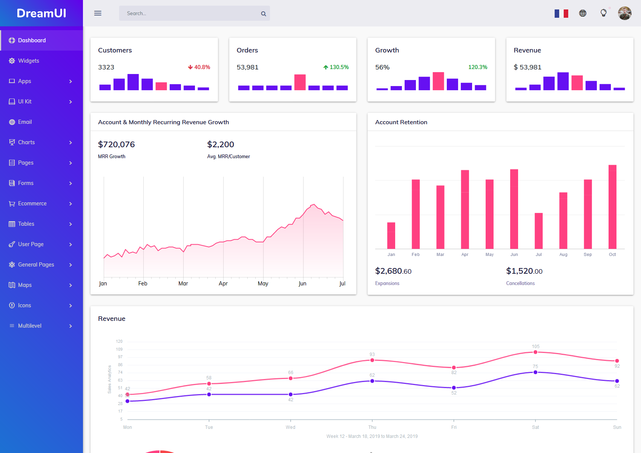Screen dimensions: 641x453
Task: Select Dashboard in the sidebar
Action: pyautogui.click(x=32, y=40)
